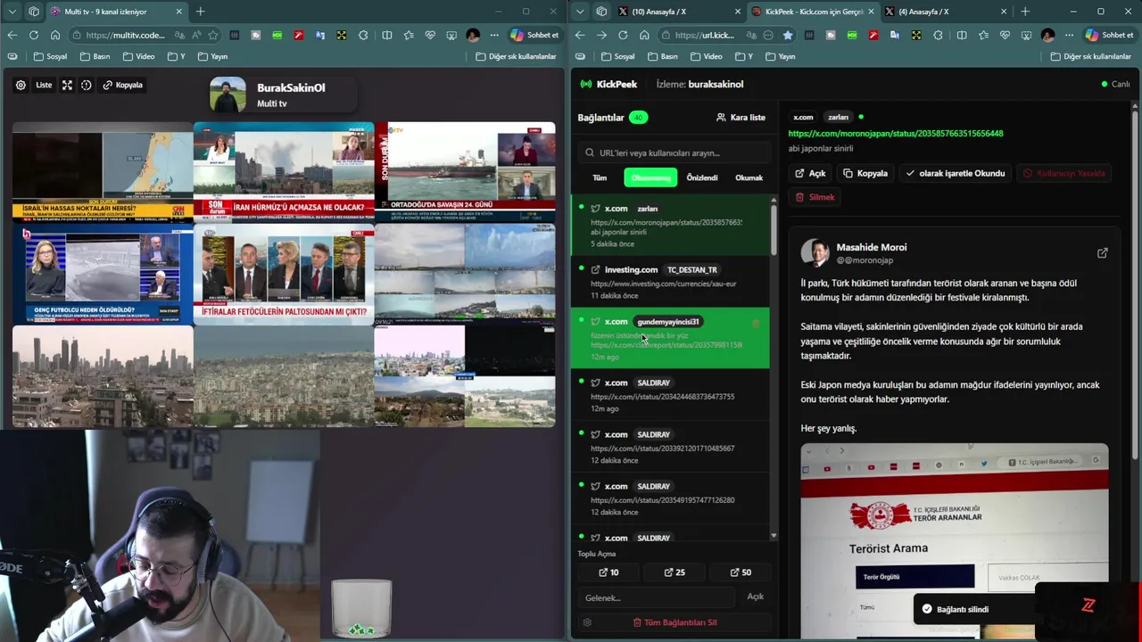Open Multi tv settings gear icon
This screenshot has width=1142, height=642.
[21, 85]
